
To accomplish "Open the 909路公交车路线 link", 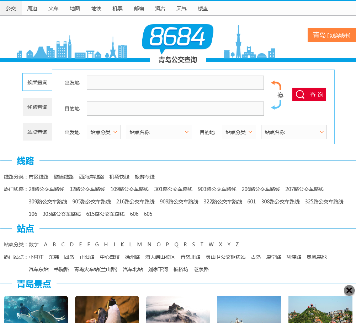I will [179, 202].
